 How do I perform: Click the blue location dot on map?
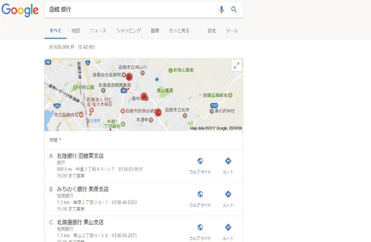tap(157, 79)
